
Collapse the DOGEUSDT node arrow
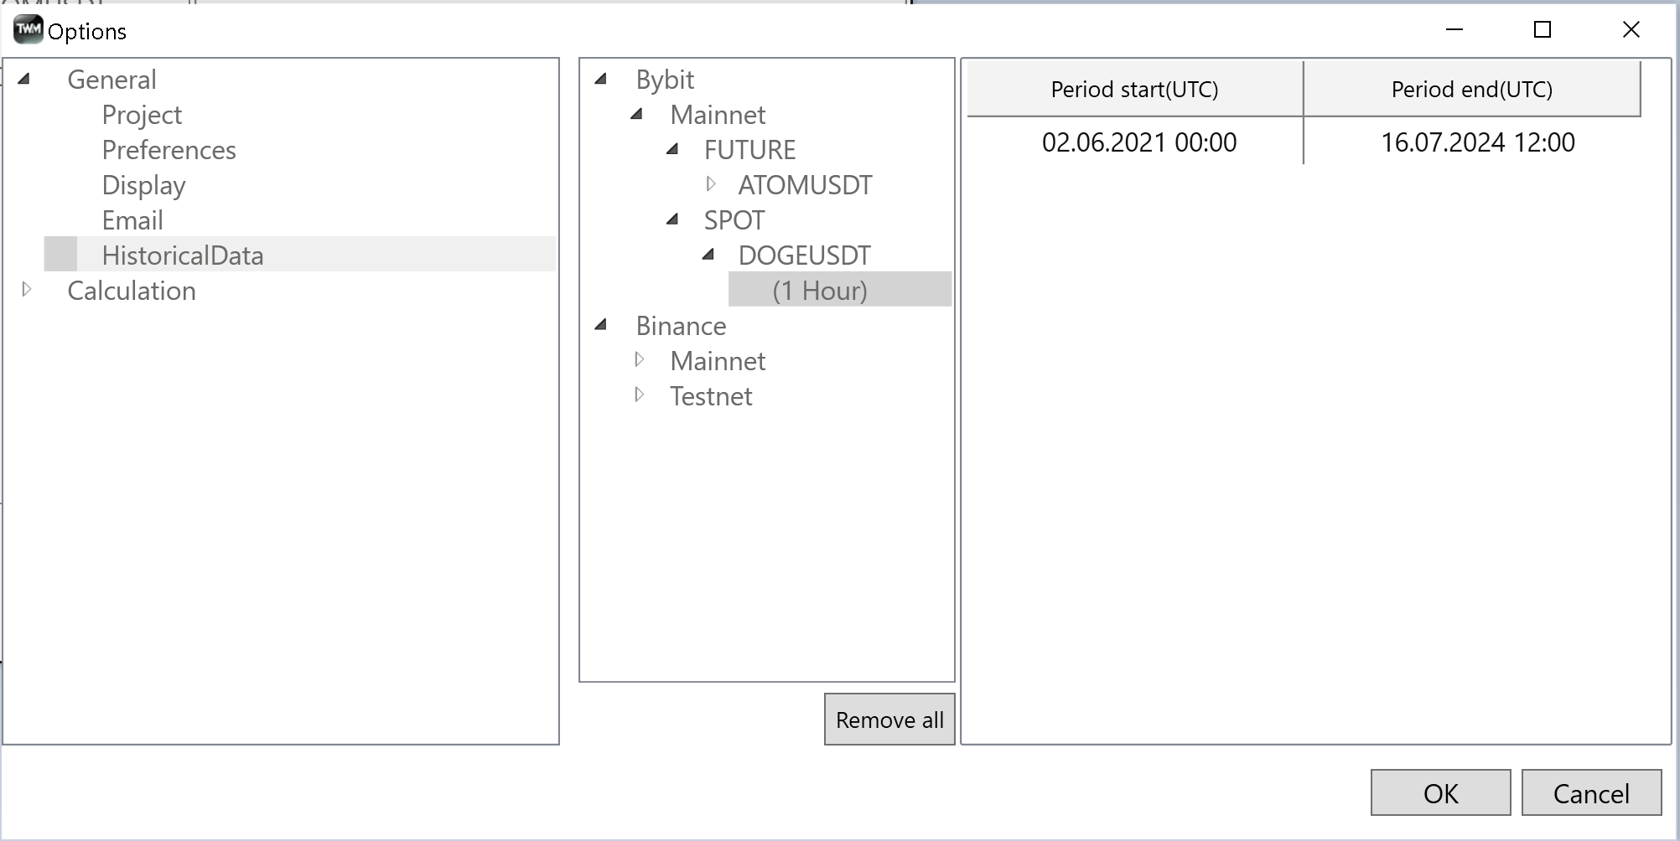[x=708, y=255]
